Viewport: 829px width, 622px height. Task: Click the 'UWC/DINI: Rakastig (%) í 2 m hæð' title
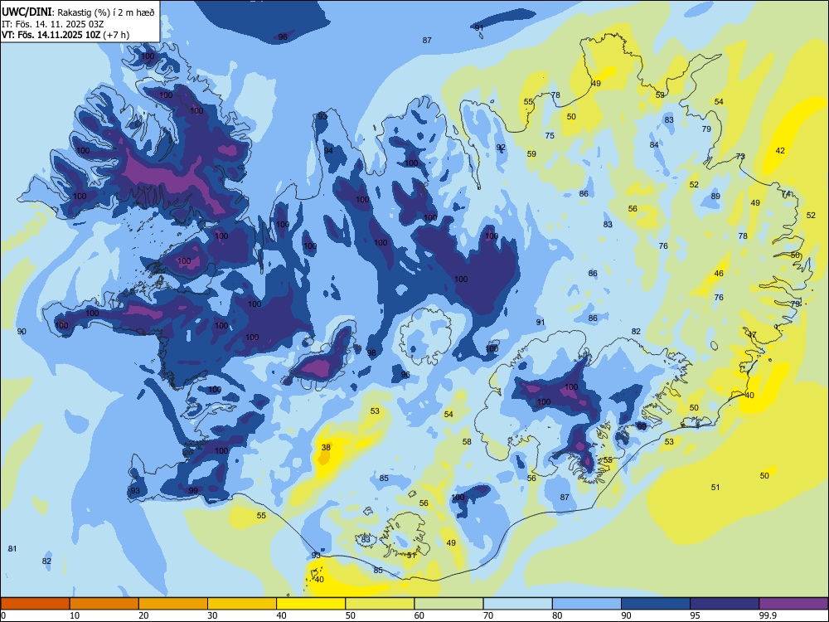(x=78, y=12)
